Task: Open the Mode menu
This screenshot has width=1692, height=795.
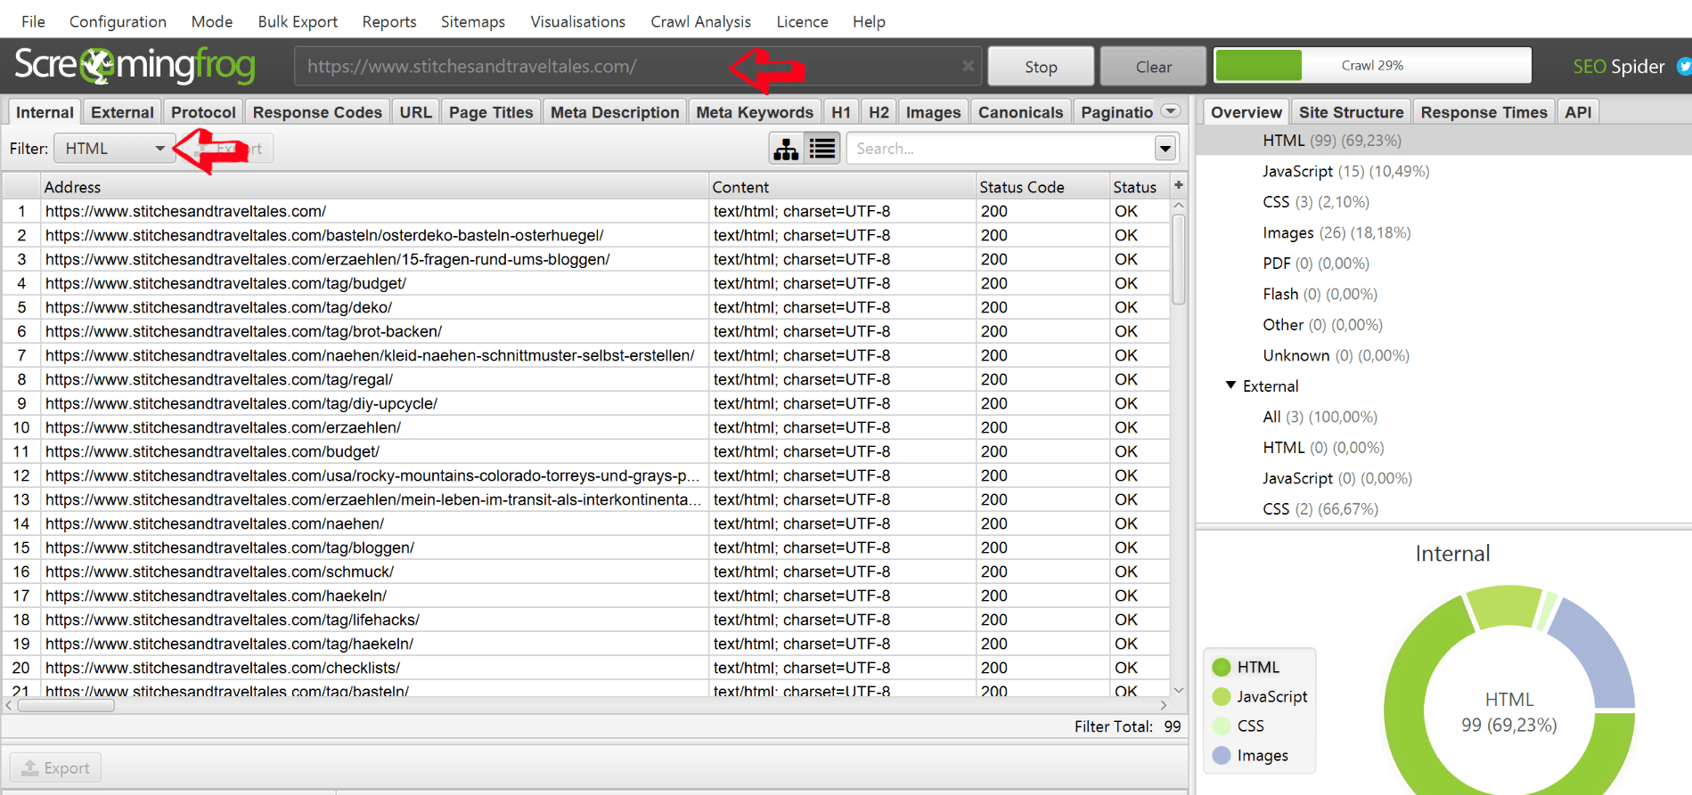Action: [x=211, y=21]
